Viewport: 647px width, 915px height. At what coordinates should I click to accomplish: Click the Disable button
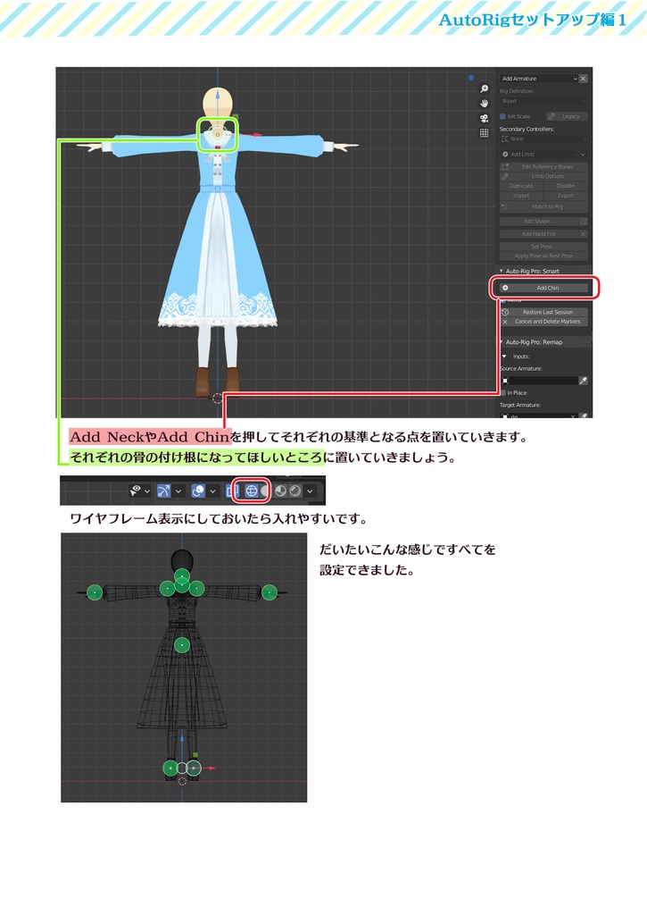[x=566, y=186]
